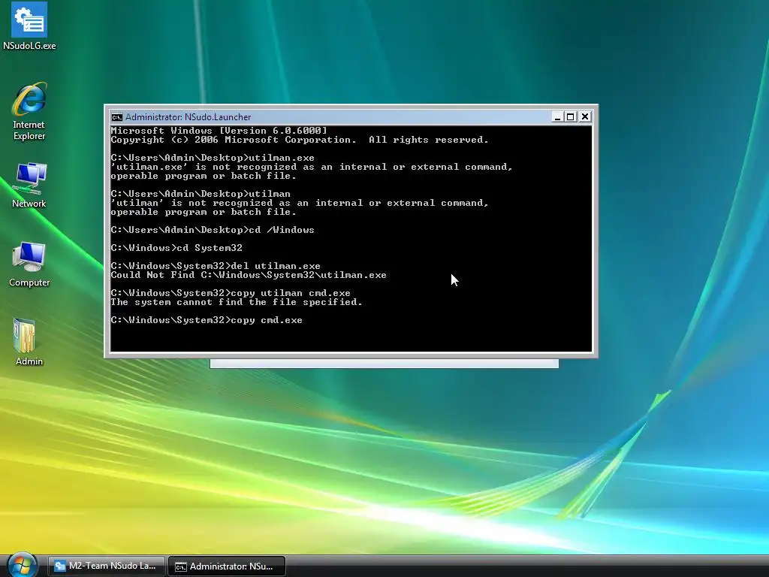Click 'Could Not Find C:\Windows\System32\utilman.exe' line

click(249, 275)
